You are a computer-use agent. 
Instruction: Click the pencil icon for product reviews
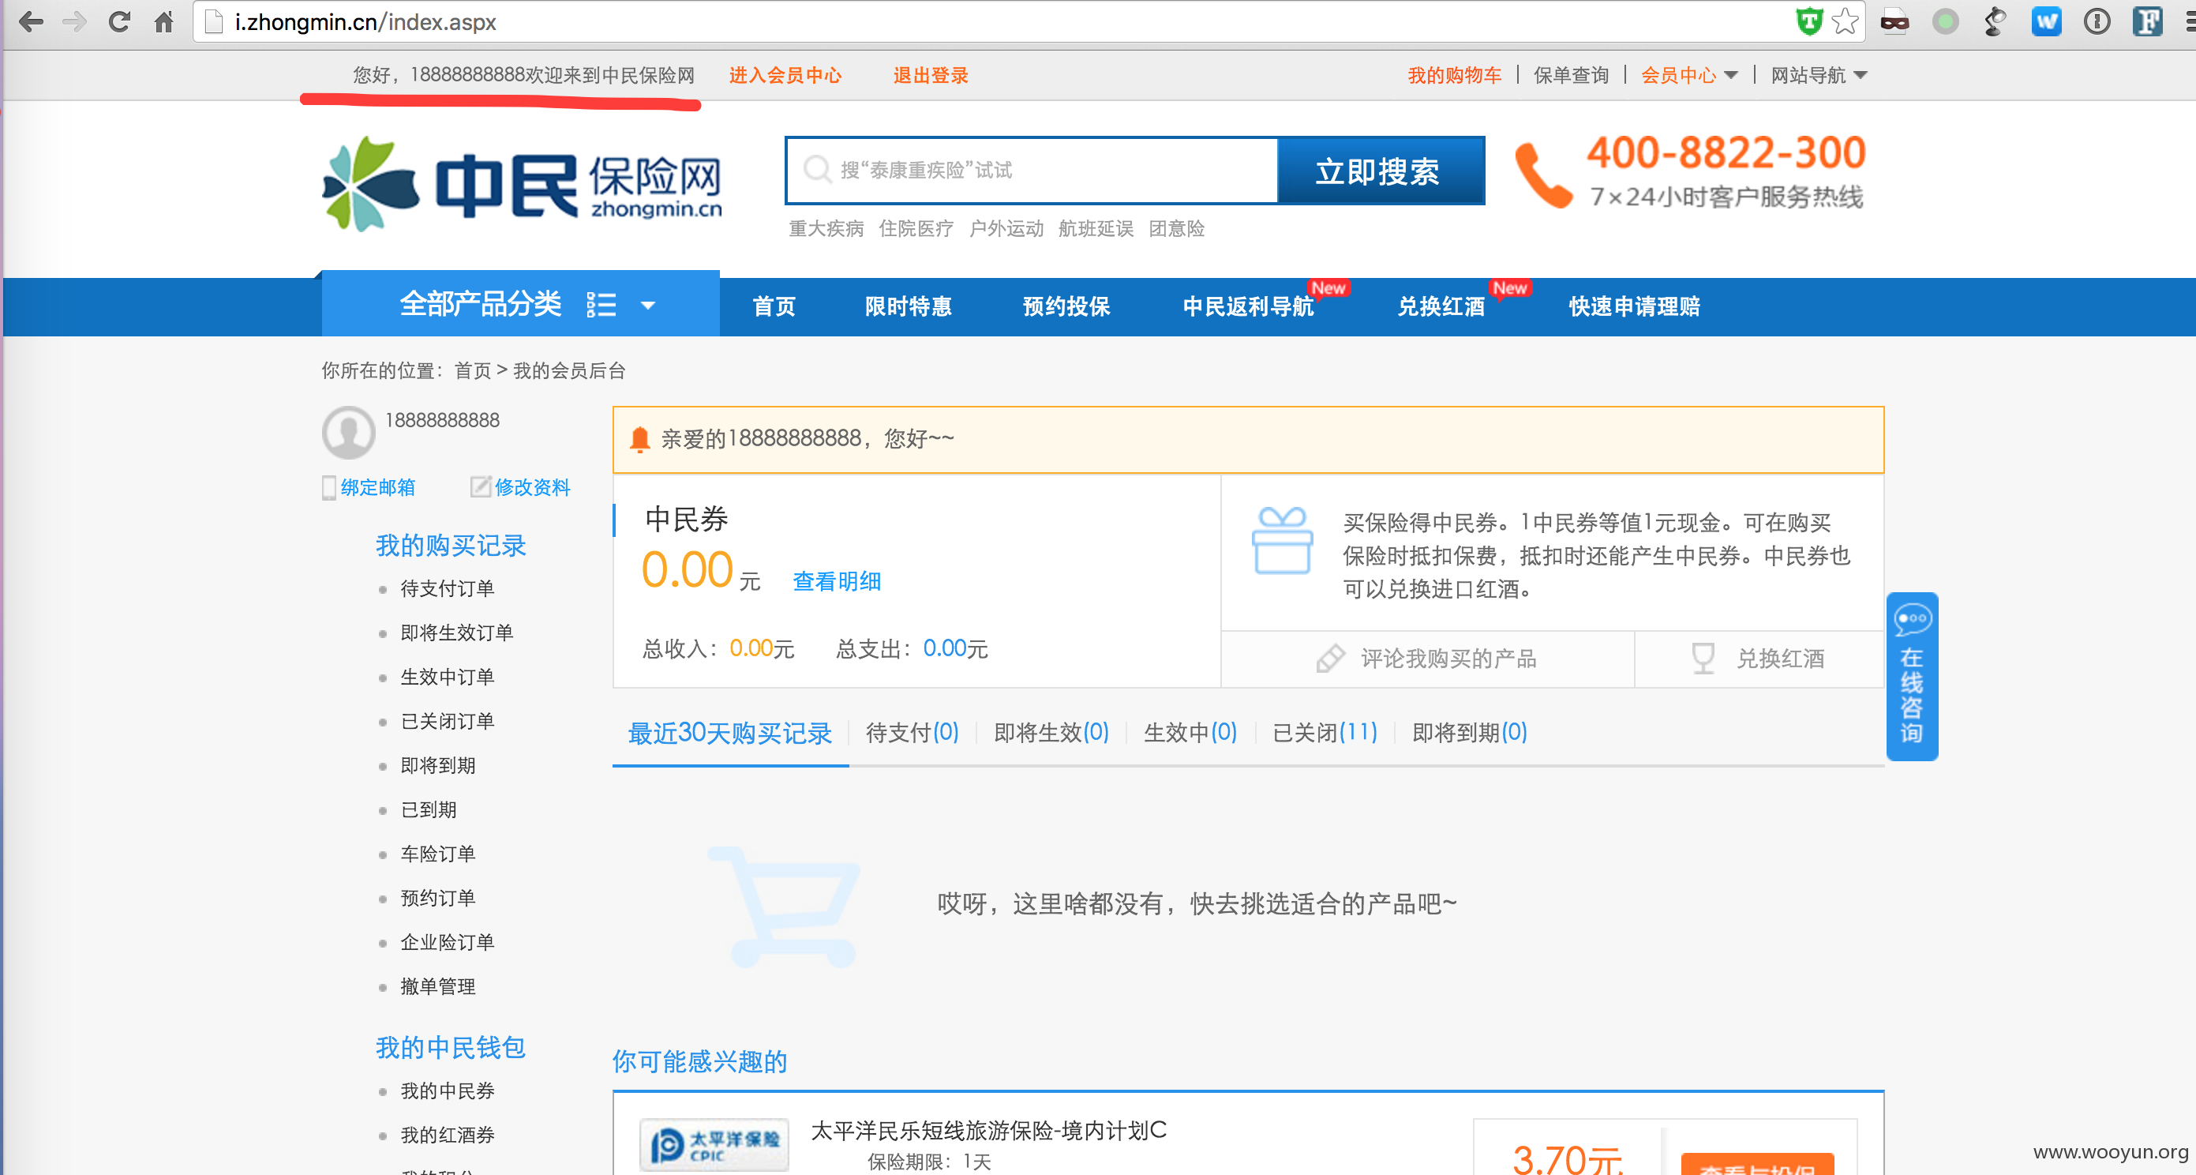1330,658
